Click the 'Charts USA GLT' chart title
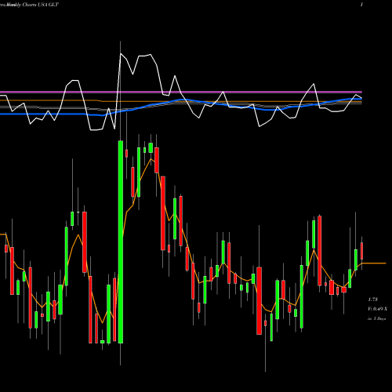 click(x=40, y=5)
